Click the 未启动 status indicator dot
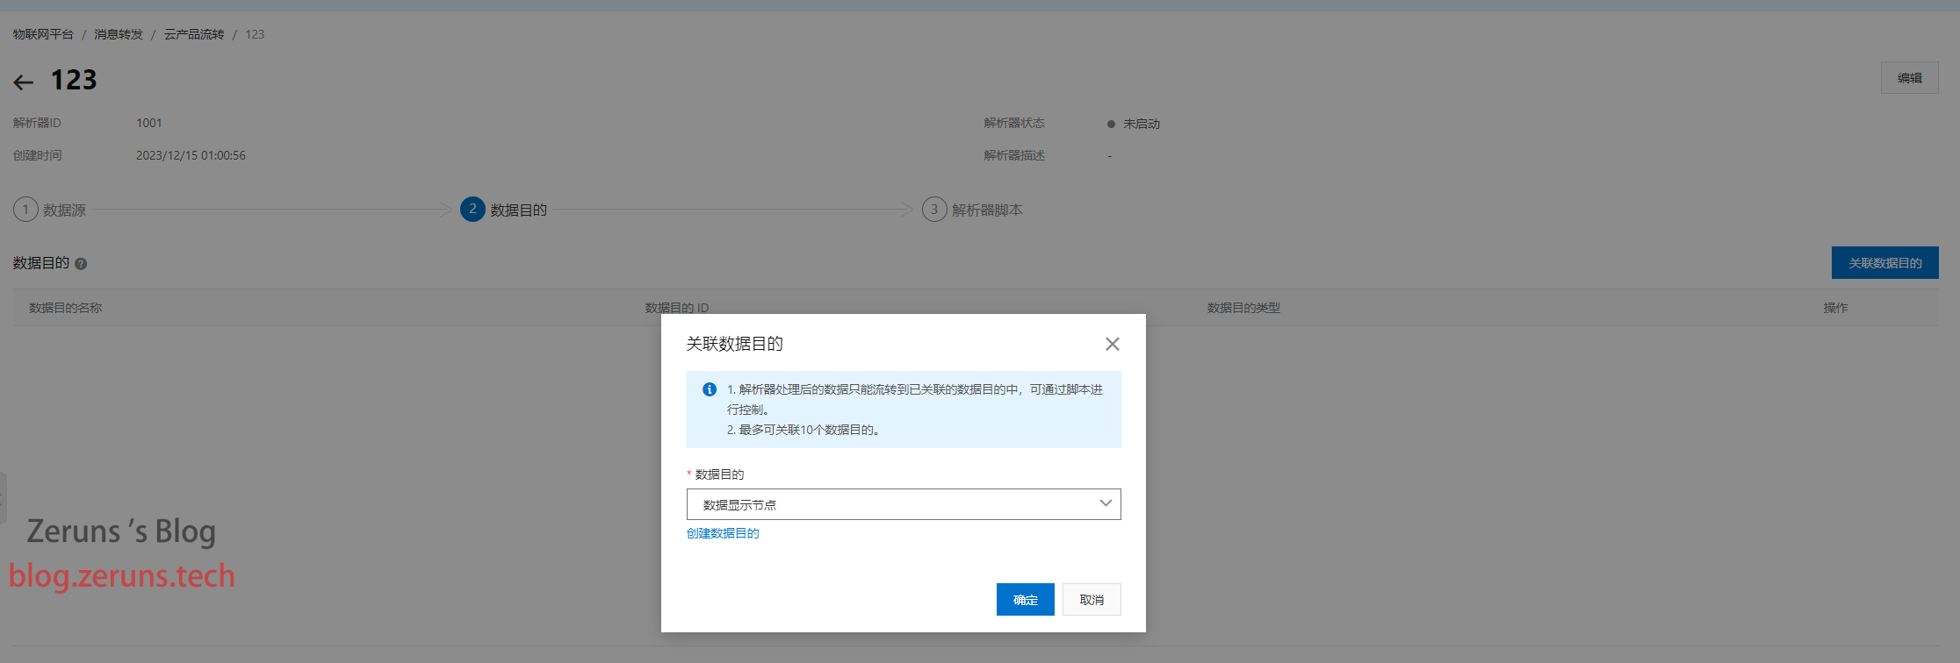This screenshot has width=1960, height=663. click(1111, 124)
